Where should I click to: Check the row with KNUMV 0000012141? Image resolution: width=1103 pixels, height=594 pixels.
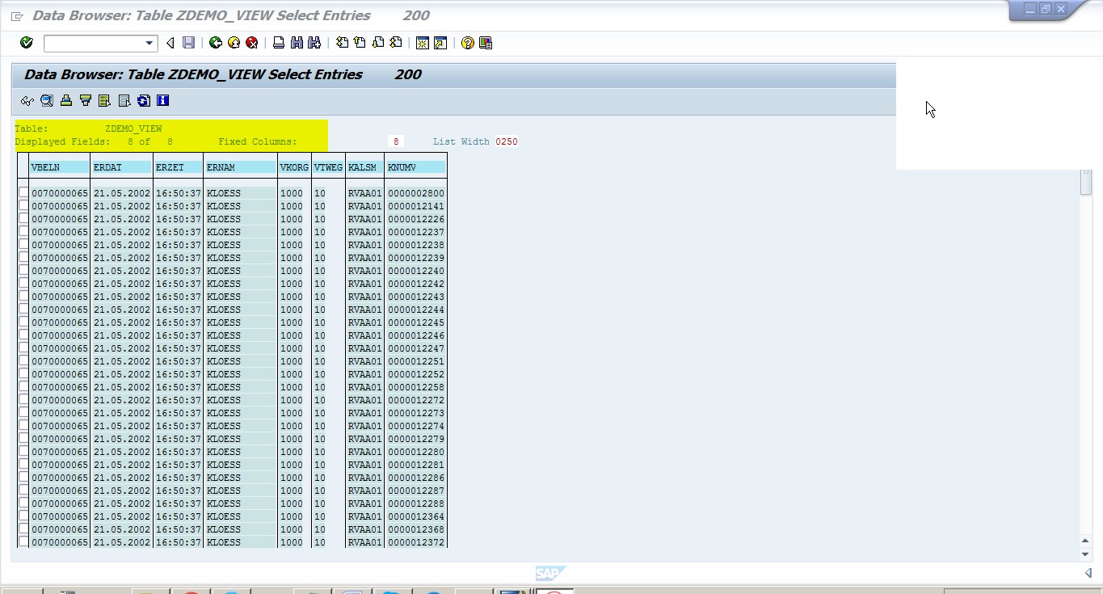(23, 205)
